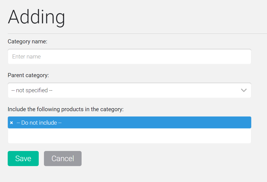Click the blue "Do not include" tag text
The image size is (267, 182).
tap(39, 123)
